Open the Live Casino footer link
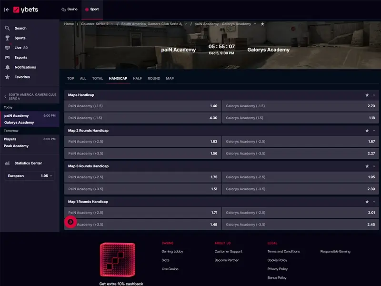 [x=170, y=269]
